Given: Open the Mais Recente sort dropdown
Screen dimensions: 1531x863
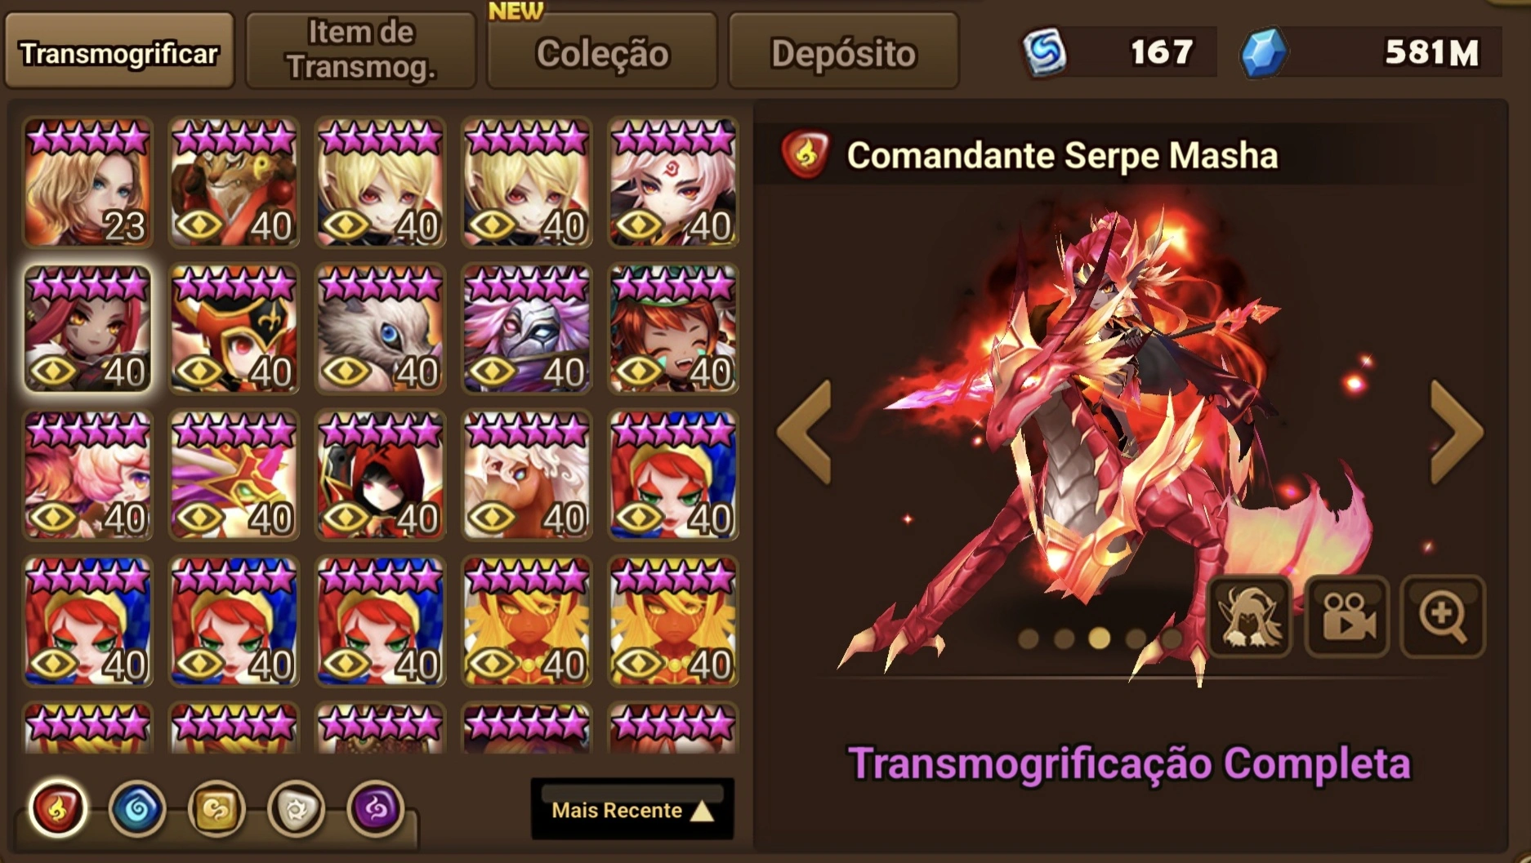Looking at the screenshot, I should pyautogui.click(x=632, y=809).
